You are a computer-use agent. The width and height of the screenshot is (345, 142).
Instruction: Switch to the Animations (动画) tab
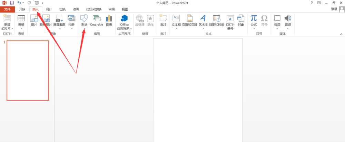(x=76, y=9)
